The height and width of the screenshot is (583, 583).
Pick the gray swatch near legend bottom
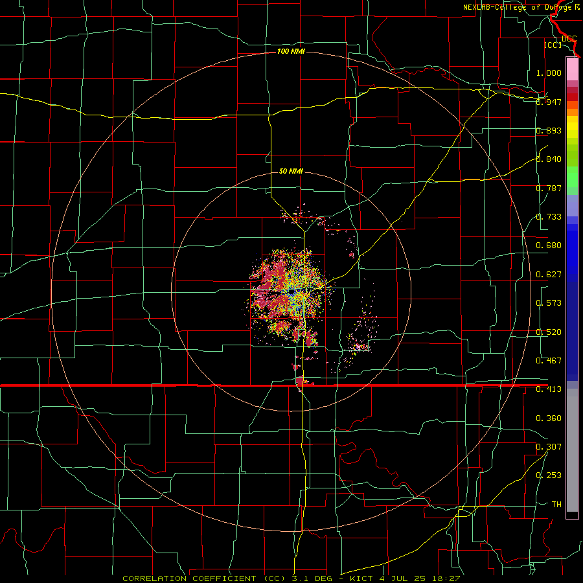coord(572,453)
